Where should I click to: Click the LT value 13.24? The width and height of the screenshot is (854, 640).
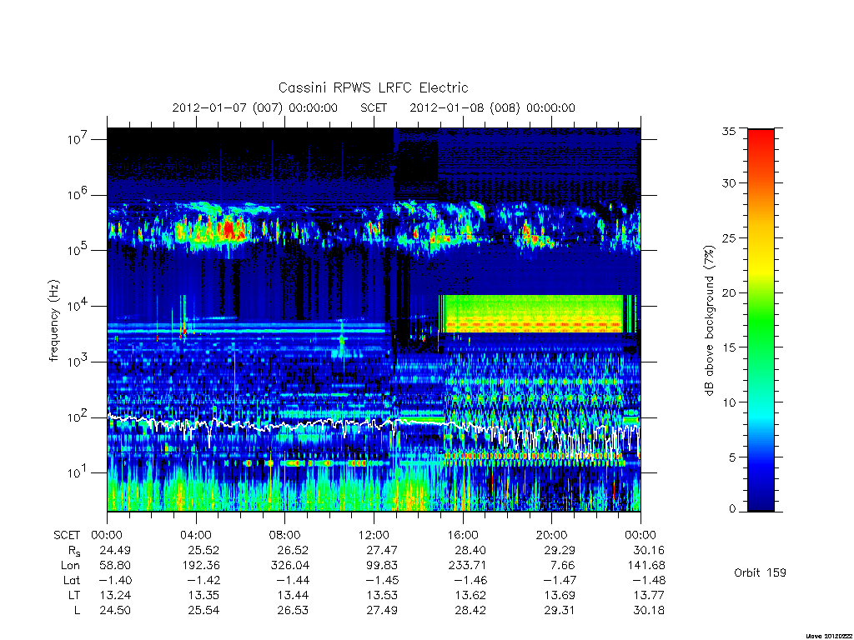coord(115,595)
